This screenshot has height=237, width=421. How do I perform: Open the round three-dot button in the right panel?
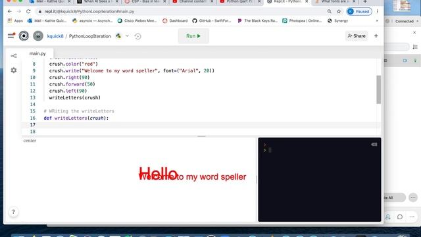point(413,197)
